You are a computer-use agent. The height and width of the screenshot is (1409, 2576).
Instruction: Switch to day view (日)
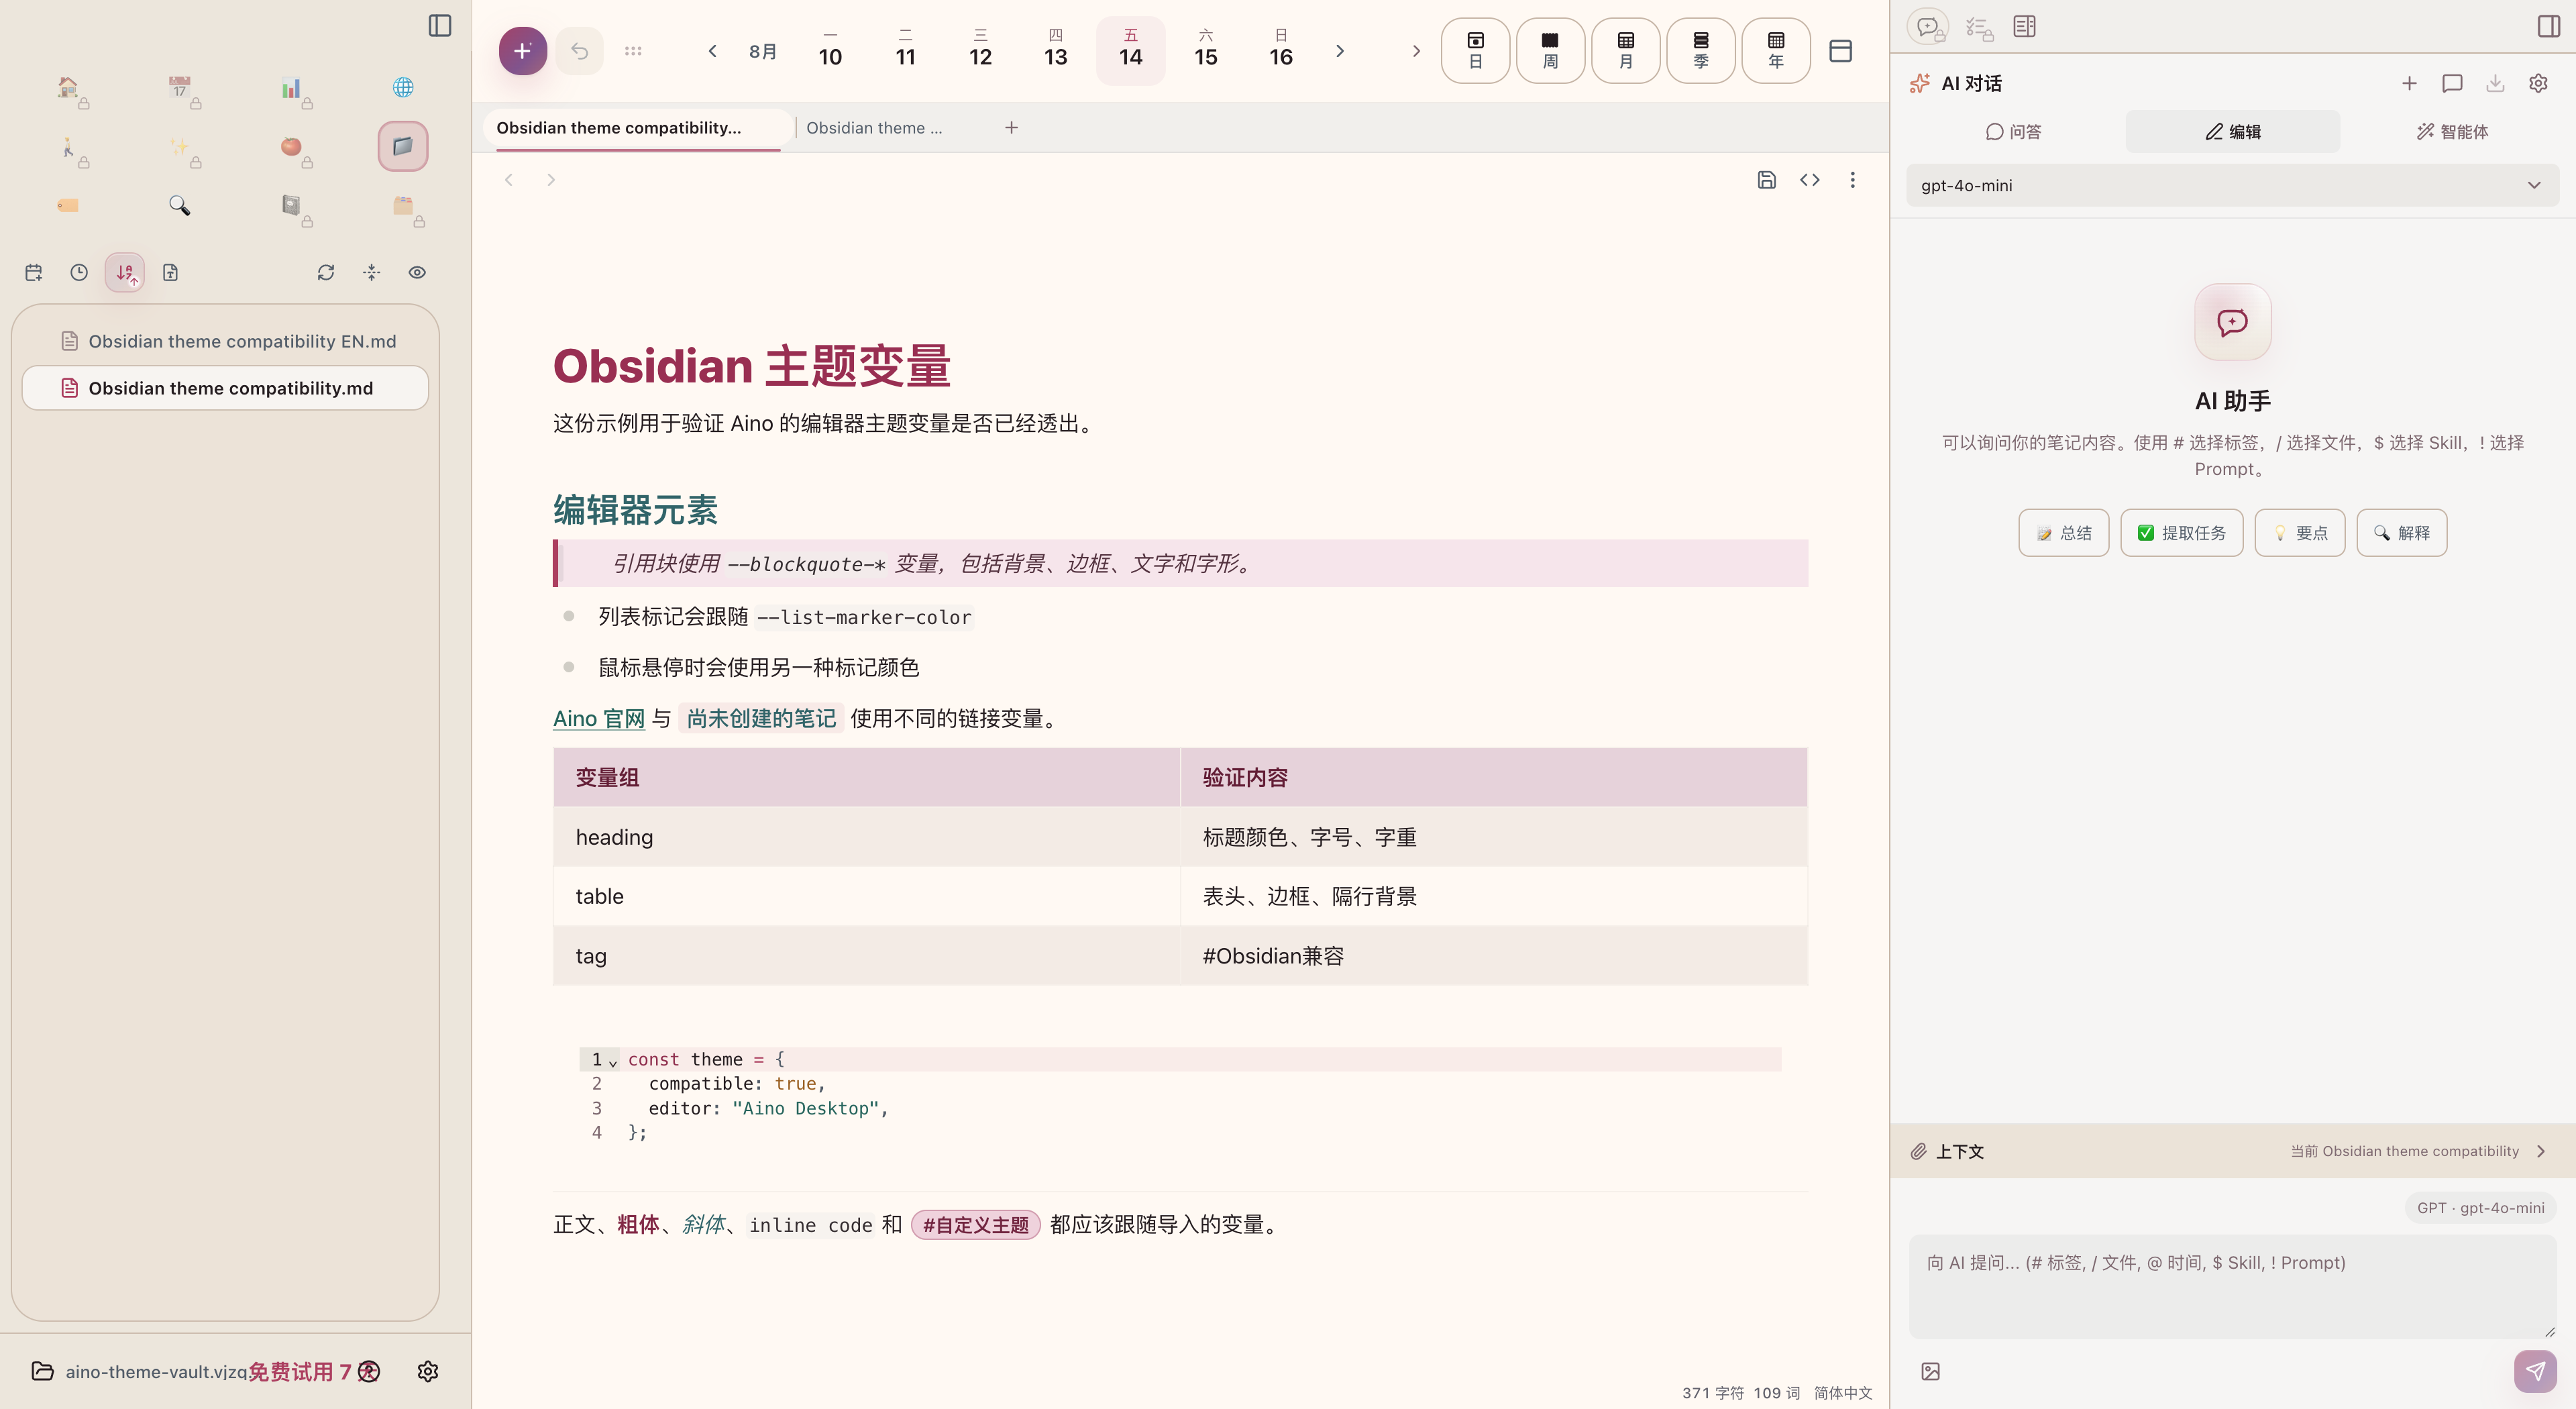pyautogui.click(x=1475, y=51)
